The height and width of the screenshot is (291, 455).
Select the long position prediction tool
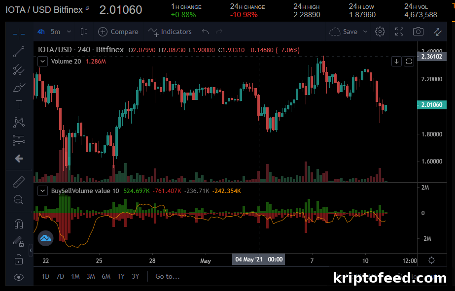click(19, 140)
